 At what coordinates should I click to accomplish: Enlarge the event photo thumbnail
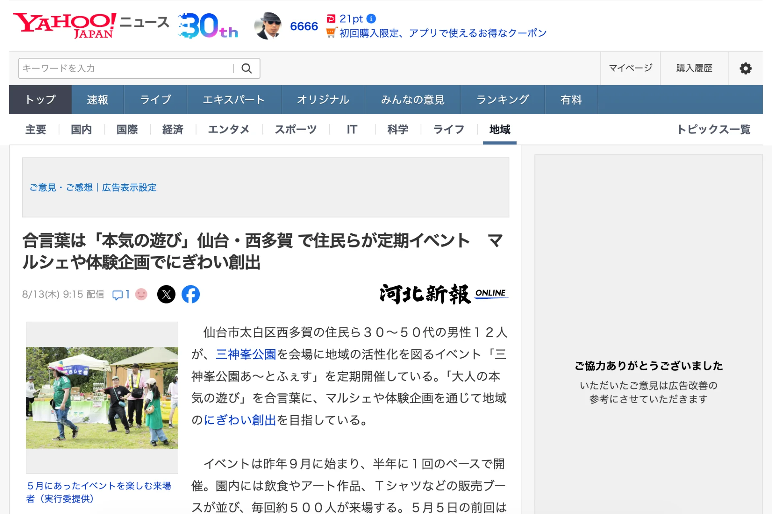102,398
